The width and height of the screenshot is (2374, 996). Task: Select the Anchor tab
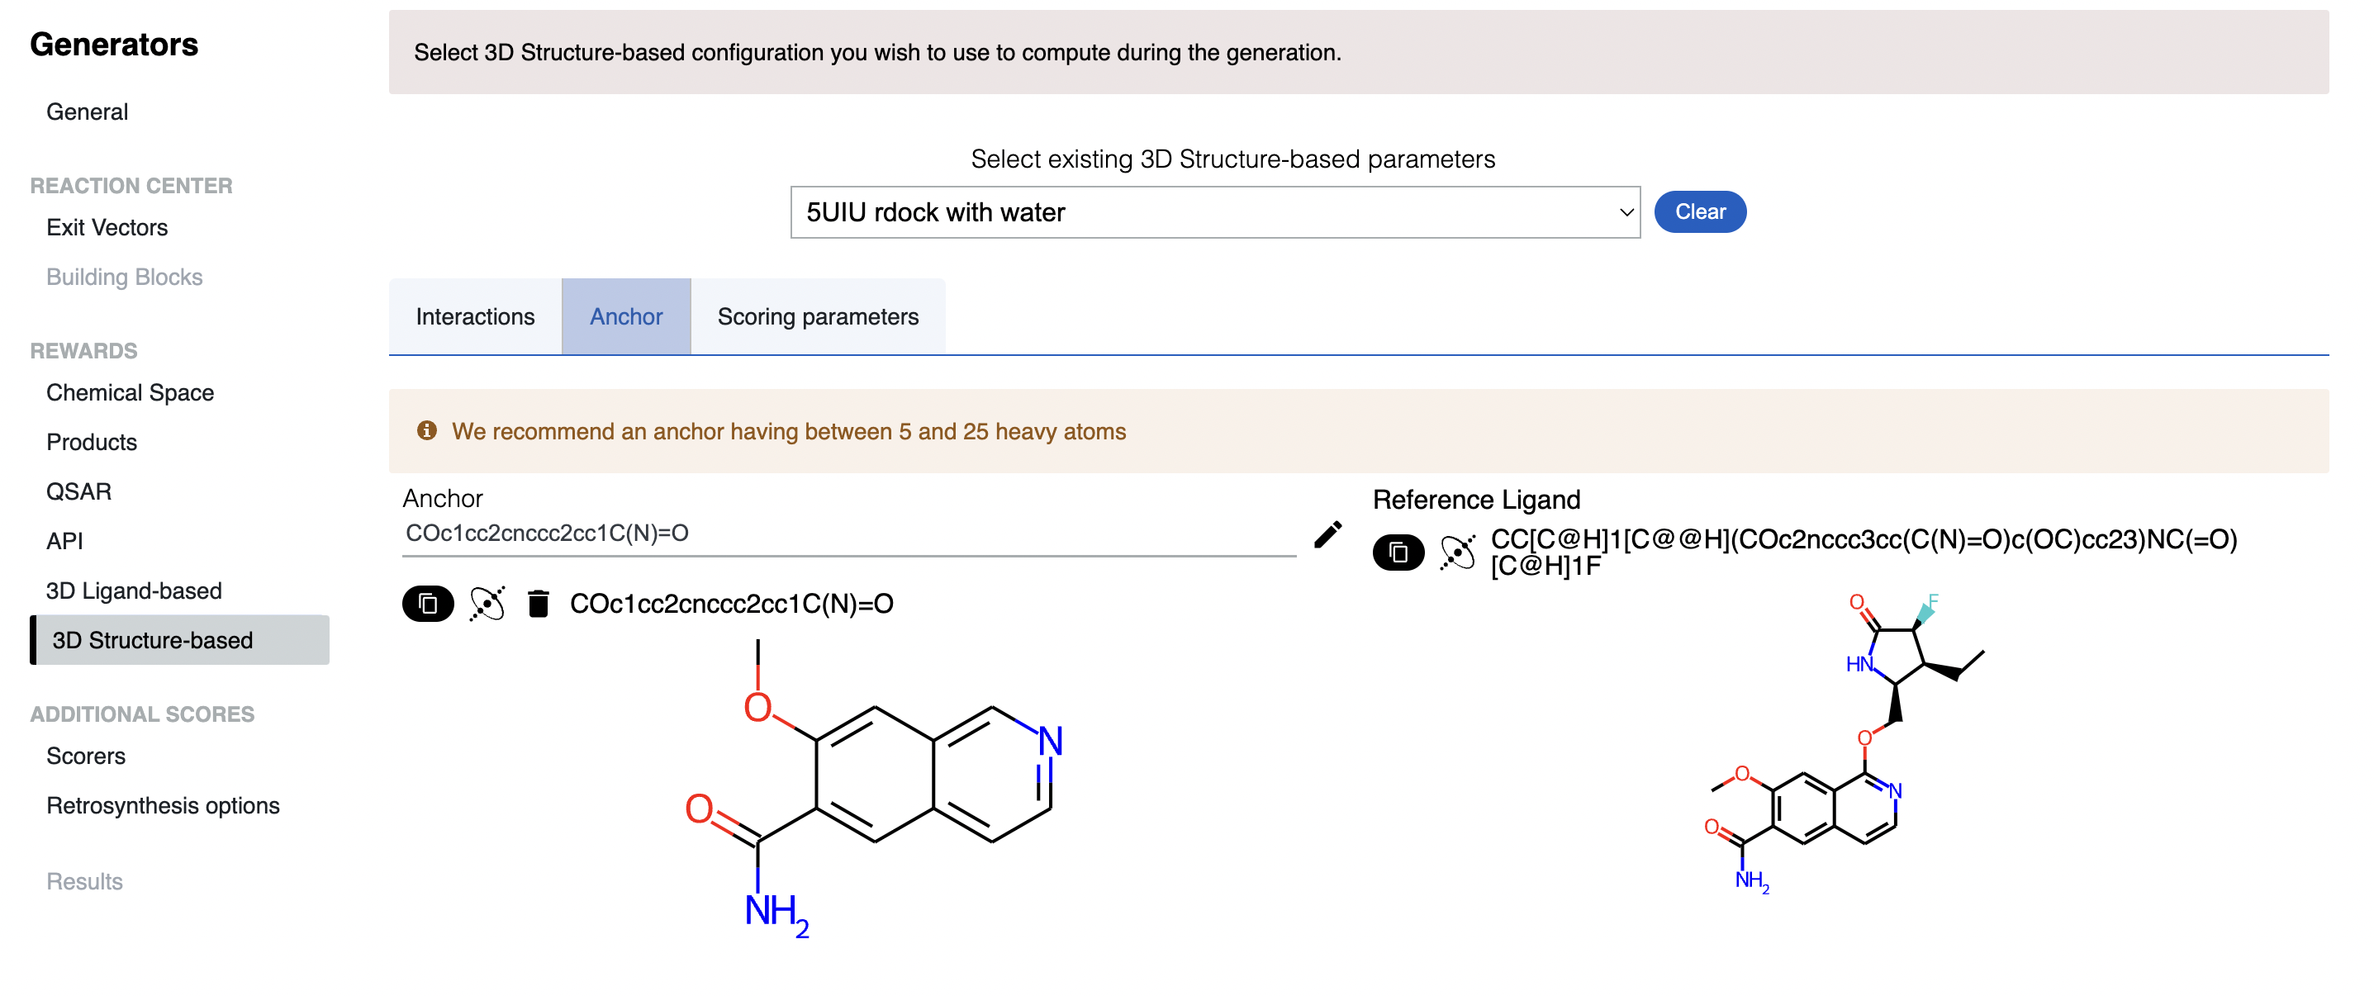pos(626,316)
